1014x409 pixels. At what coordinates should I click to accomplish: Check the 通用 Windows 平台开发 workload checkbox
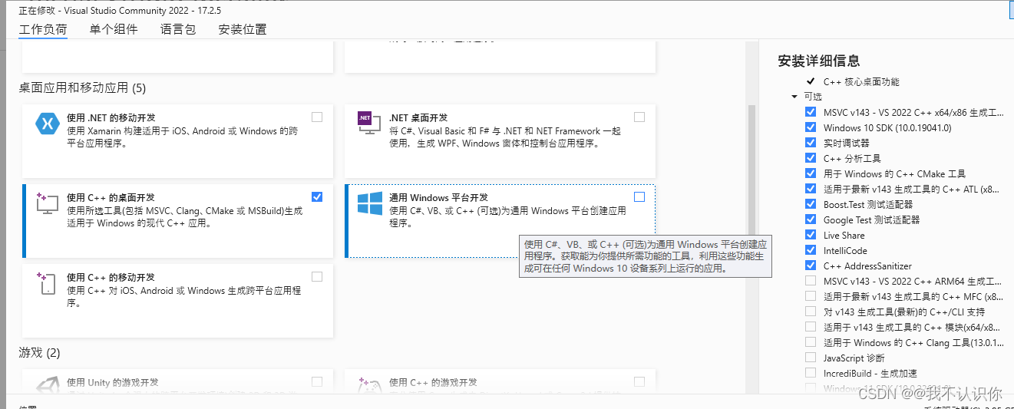pos(639,197)
